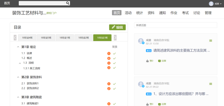The image size is (224, 106).
Task: Click author avatar on the 13:50 post
Action: [141, 41]
